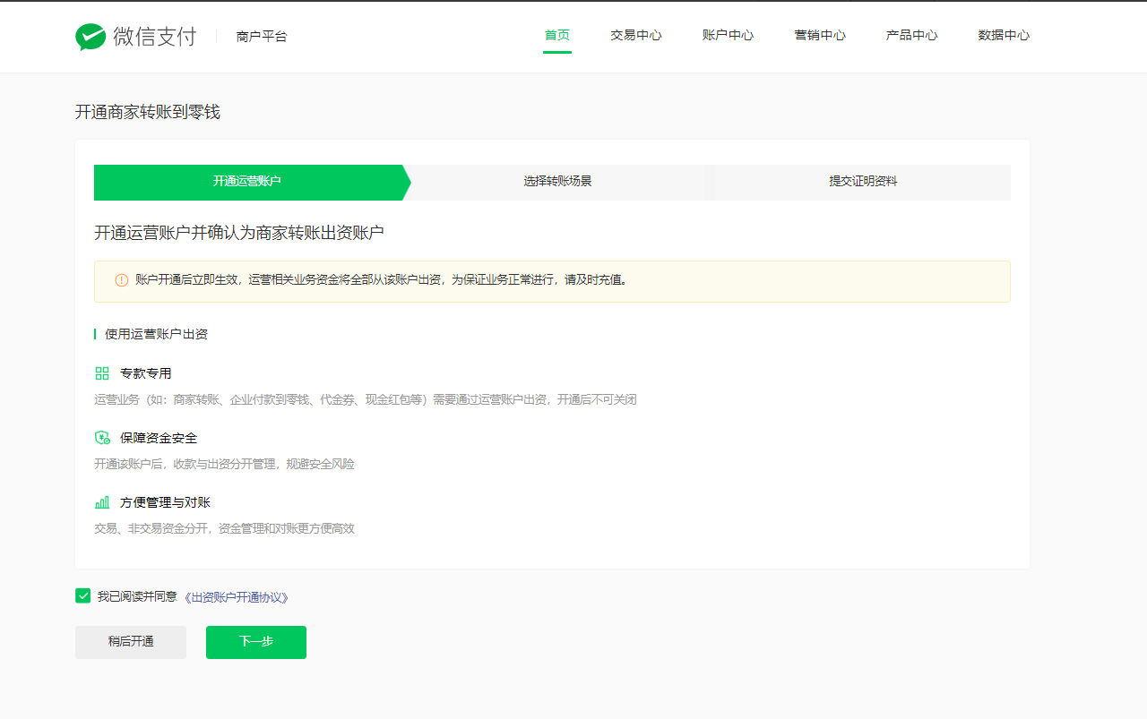Uncheck the 我已阅读并同意 agreement checkbox
The image size is (1147, 719).
click(x=83, y=596)
